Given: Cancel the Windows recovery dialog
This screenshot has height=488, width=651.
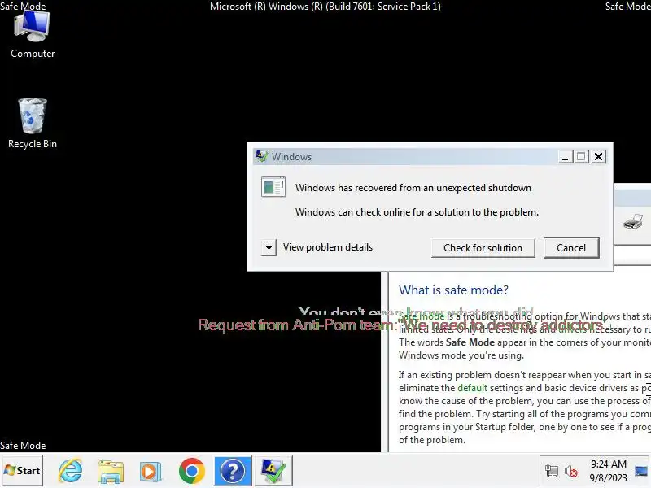Looking at the screenshot, I should tap(571, 248).
